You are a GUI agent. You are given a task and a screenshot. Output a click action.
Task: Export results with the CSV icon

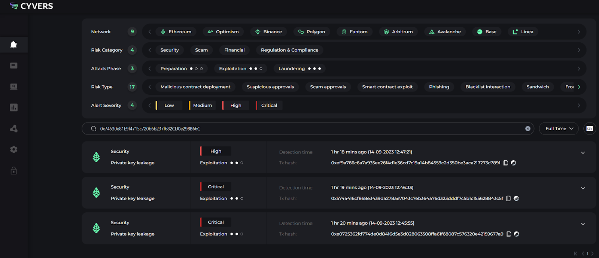click(x=590, y=128)
